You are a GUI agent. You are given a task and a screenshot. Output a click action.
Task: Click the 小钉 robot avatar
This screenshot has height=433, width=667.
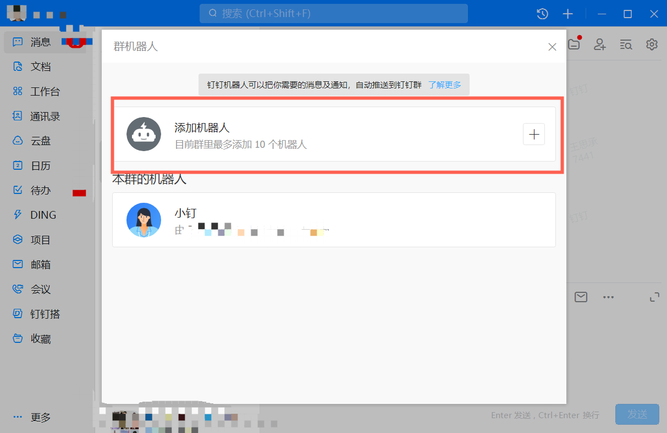144,220
